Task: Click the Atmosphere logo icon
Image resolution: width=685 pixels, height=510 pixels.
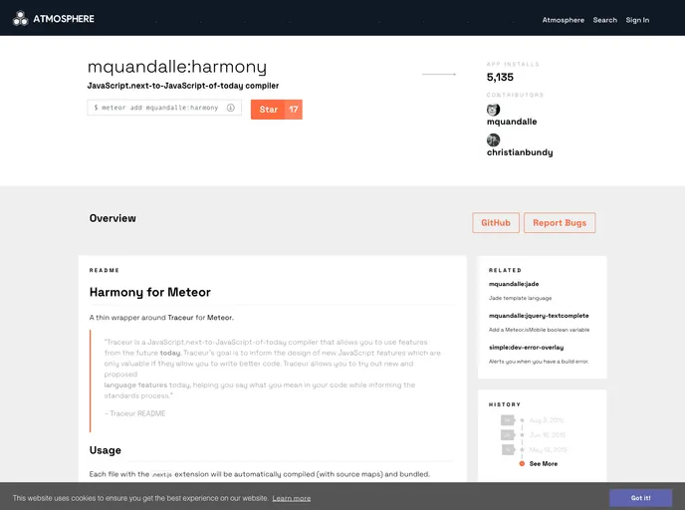Action: coord(20,18)
